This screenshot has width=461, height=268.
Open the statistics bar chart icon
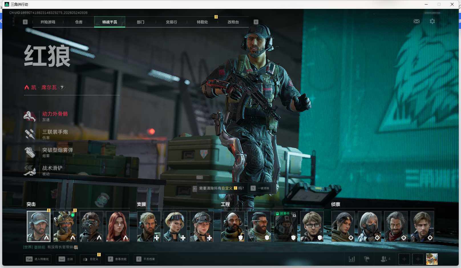(352, 259)
